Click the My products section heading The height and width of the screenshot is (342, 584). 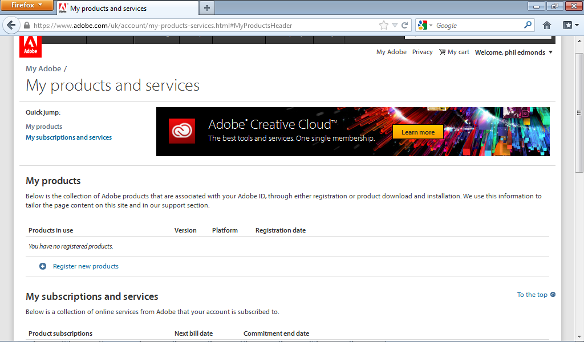(x=53, y=181)
